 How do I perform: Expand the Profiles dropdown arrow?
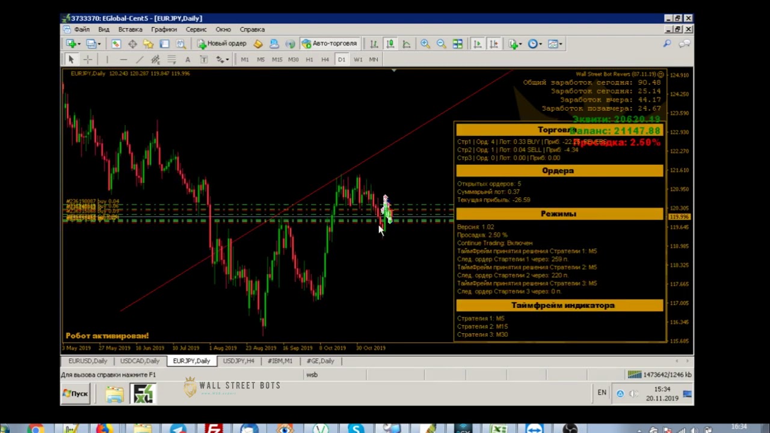(x=99, y=43)
